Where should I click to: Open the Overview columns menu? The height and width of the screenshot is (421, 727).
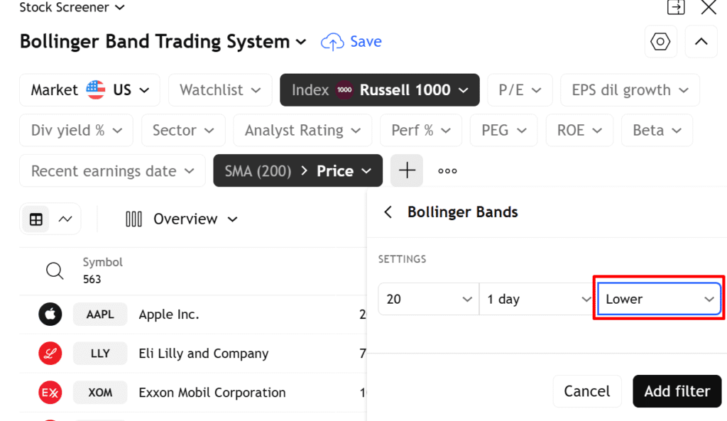[182, 219]
